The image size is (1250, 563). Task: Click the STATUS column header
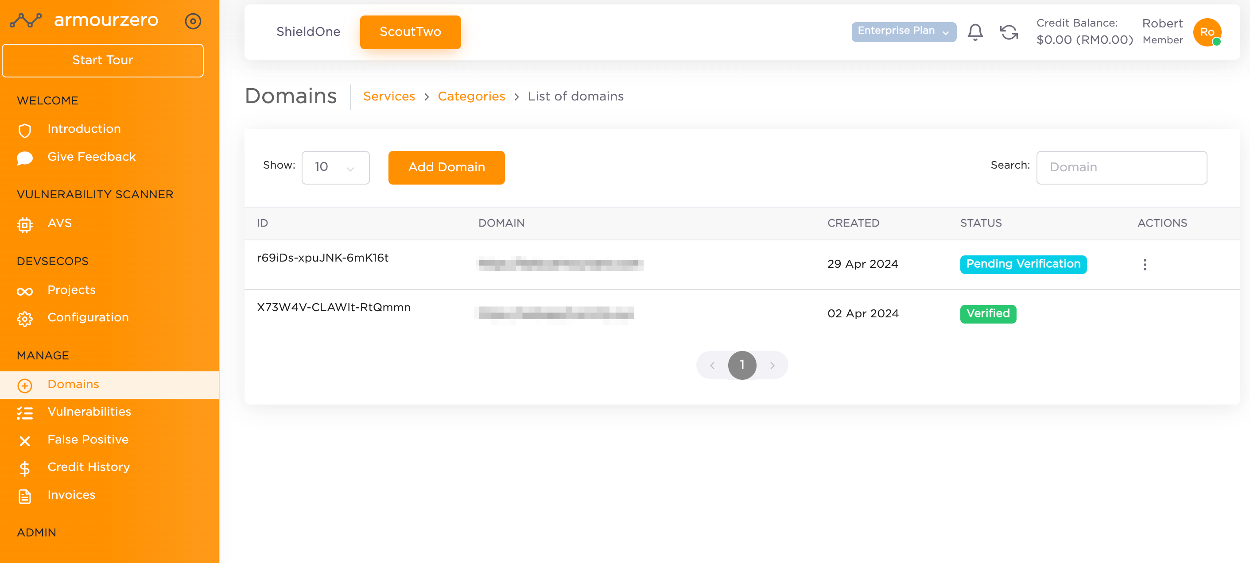[x=981, y=223]
